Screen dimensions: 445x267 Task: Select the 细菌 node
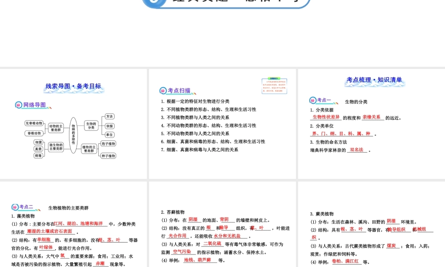(x=38, y=142)
